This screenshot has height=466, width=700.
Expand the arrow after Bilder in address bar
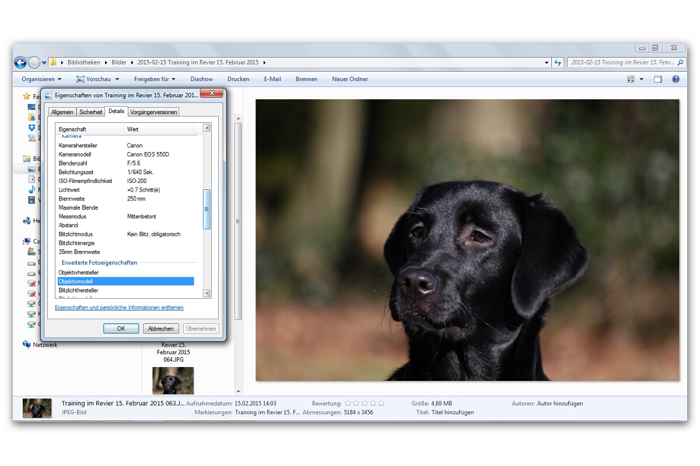click(x=132, y=62)
